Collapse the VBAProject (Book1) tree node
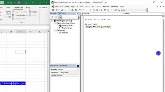 tap(52, 21)
